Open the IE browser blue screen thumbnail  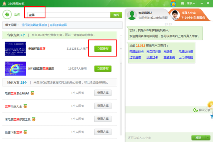(15, 69)
